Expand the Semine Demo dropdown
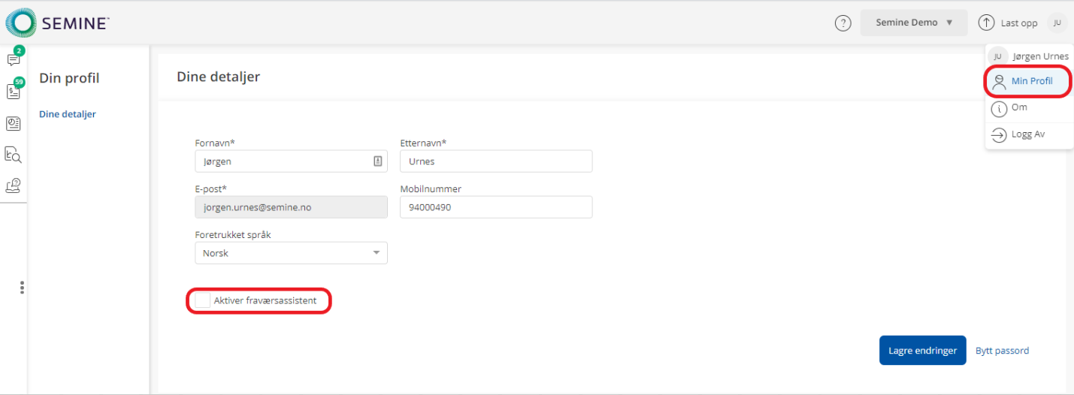This screenshot has height=395, width=1074. coord(913,23)
